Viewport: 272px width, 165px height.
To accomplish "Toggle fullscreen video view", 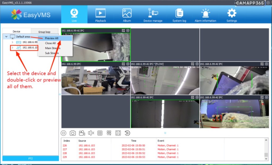I will 118,133.
